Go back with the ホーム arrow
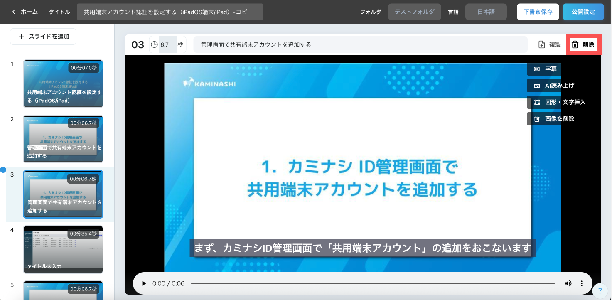Screen dimensions: 612x300 (25, 12)
